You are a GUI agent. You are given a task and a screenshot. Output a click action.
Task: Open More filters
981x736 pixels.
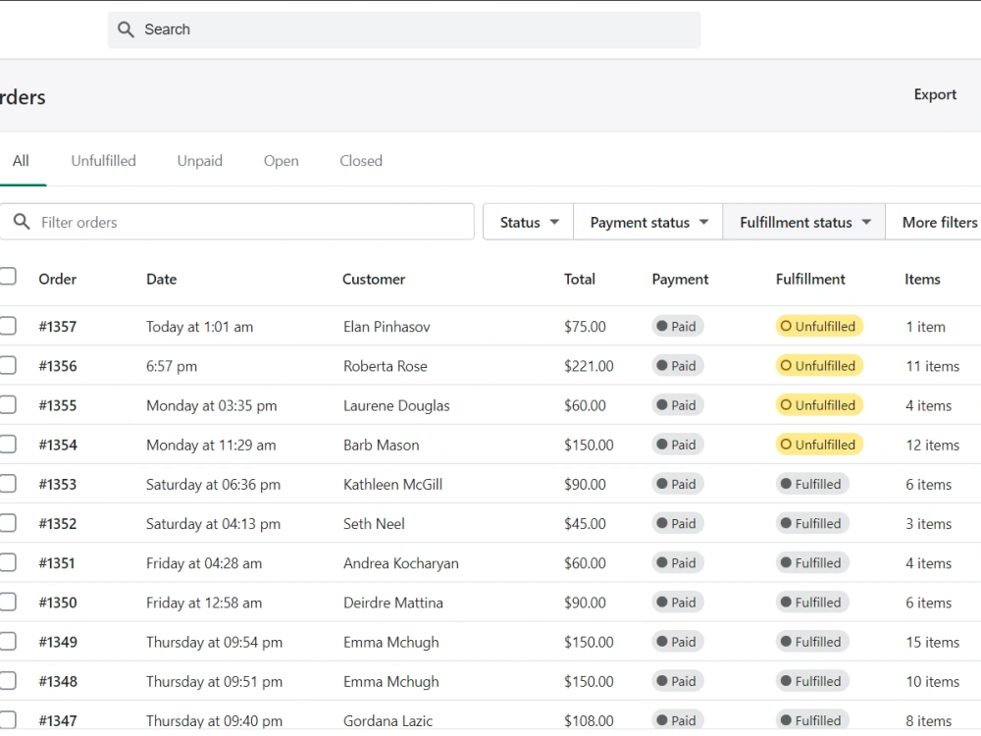(x=939, y=222)
